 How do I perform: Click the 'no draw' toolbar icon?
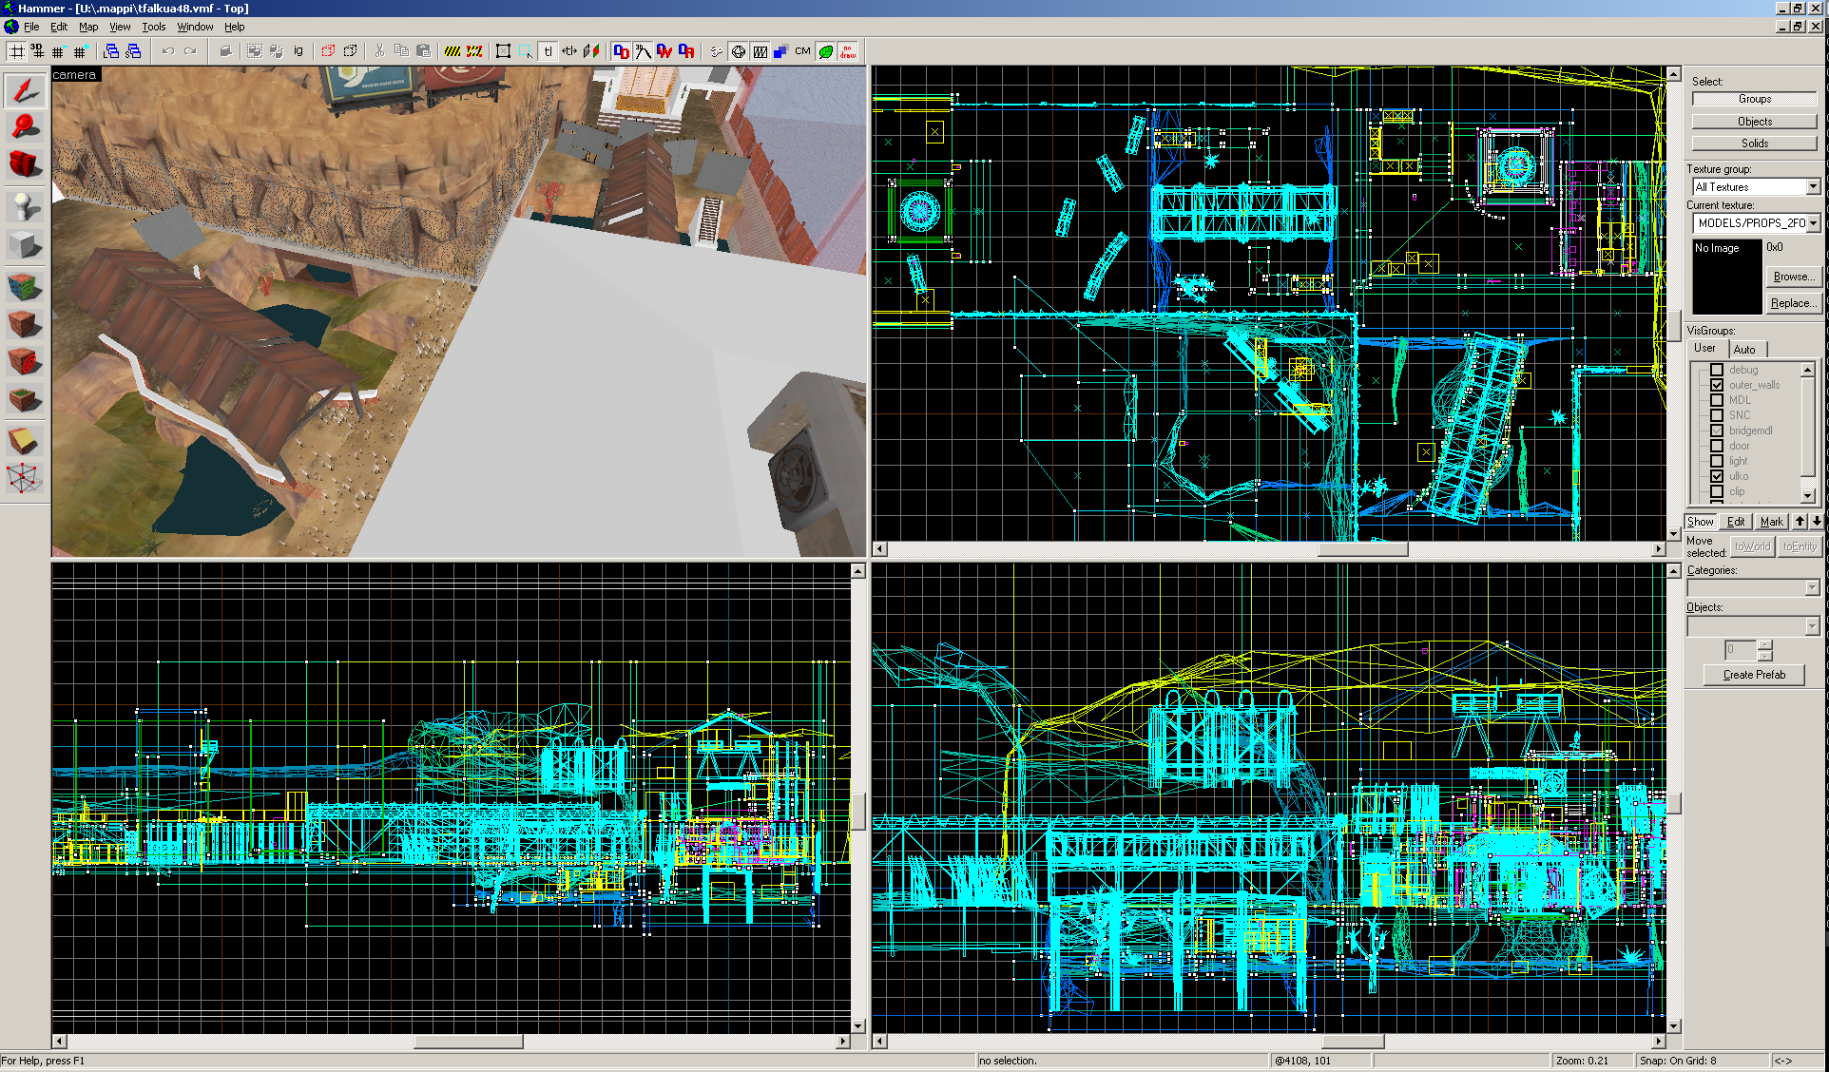point(848,51)
